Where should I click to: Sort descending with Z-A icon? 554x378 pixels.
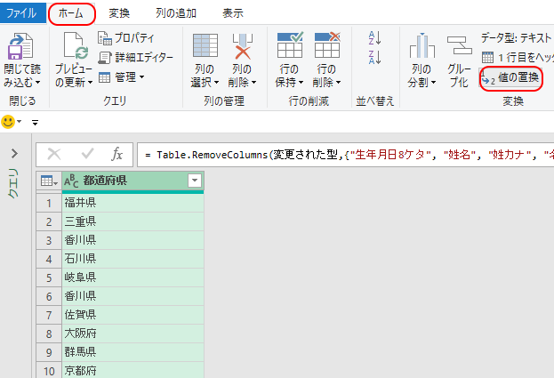coord(374,57)
